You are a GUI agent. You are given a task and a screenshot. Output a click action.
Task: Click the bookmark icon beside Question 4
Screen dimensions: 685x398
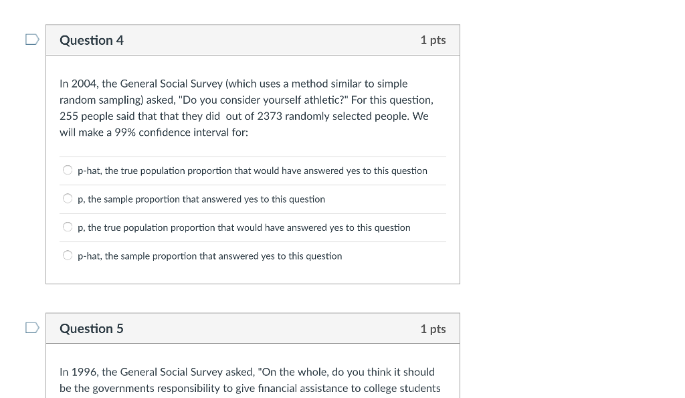tap(31, 40)
